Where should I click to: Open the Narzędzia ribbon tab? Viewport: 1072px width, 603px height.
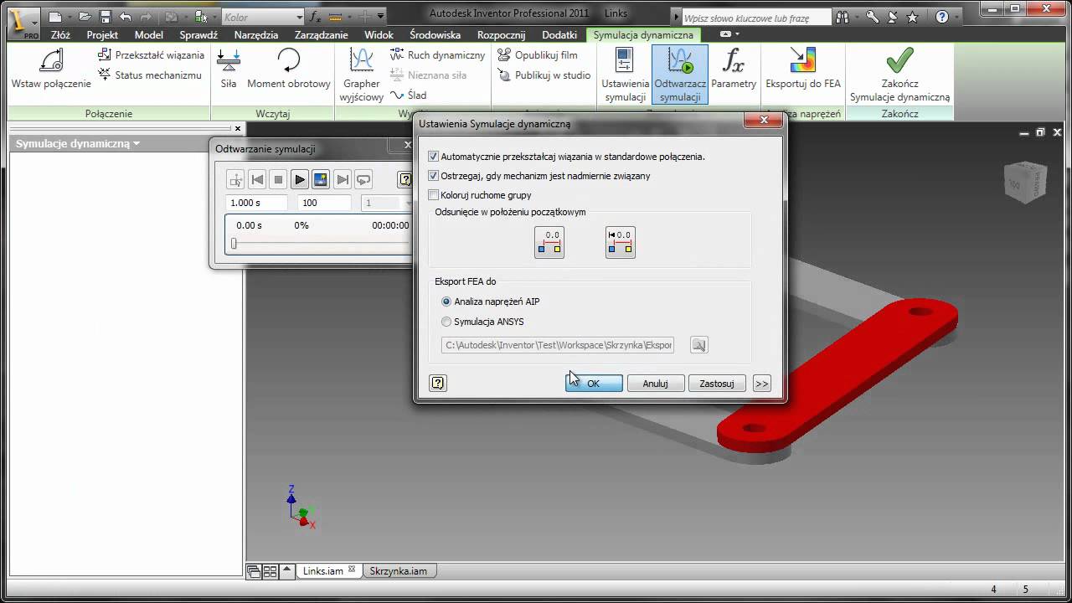[x=256, y=35]
